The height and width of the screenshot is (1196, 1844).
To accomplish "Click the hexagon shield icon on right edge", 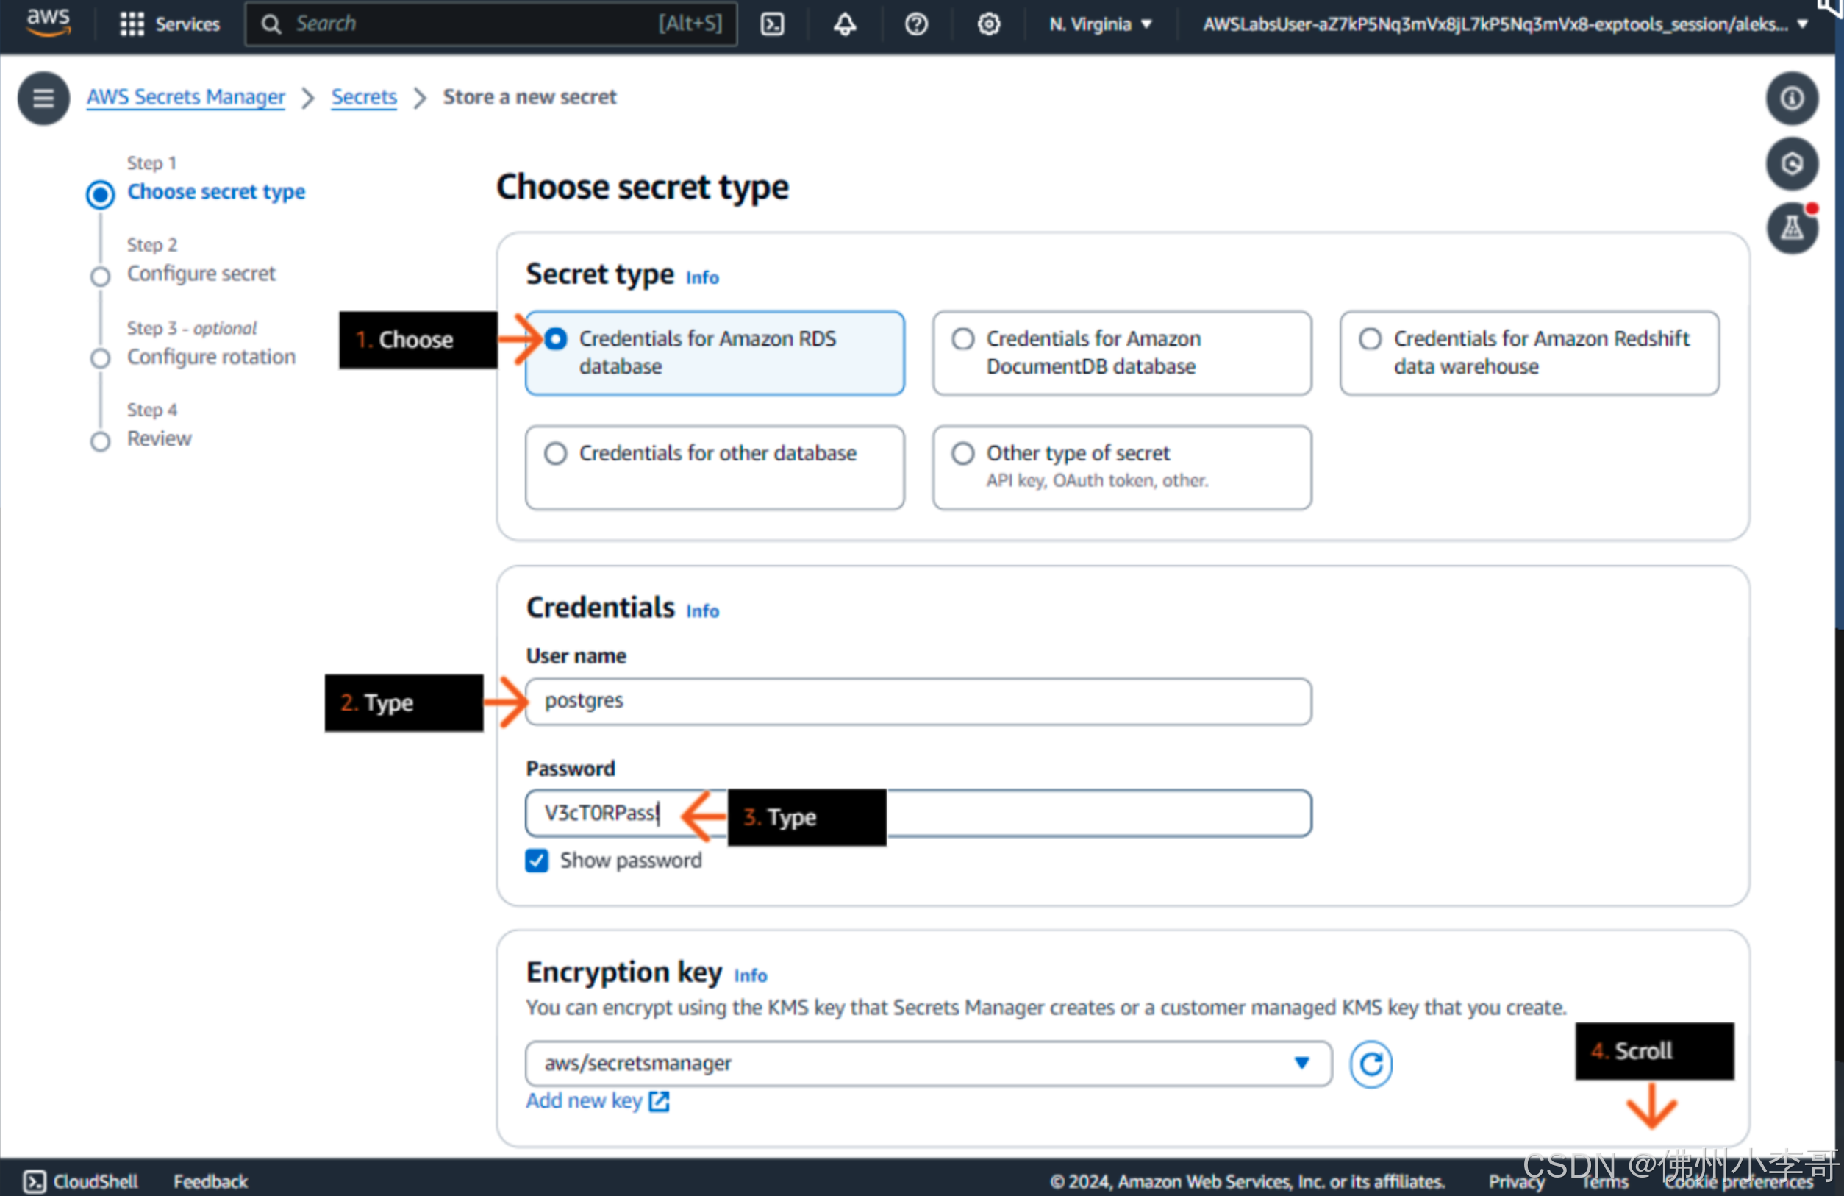I will [1791, 163].
